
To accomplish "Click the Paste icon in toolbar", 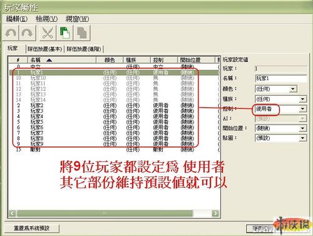I will tap(82, 33).
